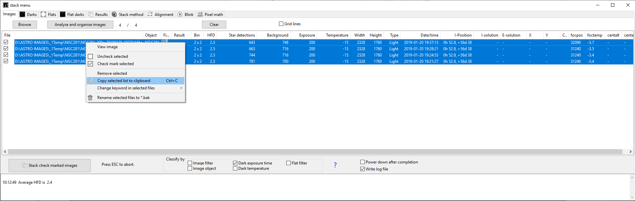Open the Pixel math tab by its icon

pos(200,14)
